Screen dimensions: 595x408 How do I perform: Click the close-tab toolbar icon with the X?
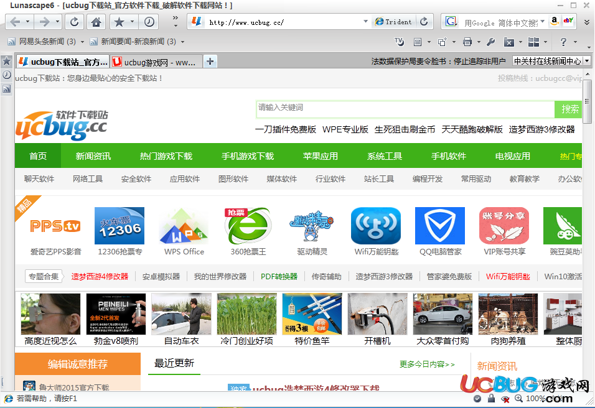509,42
